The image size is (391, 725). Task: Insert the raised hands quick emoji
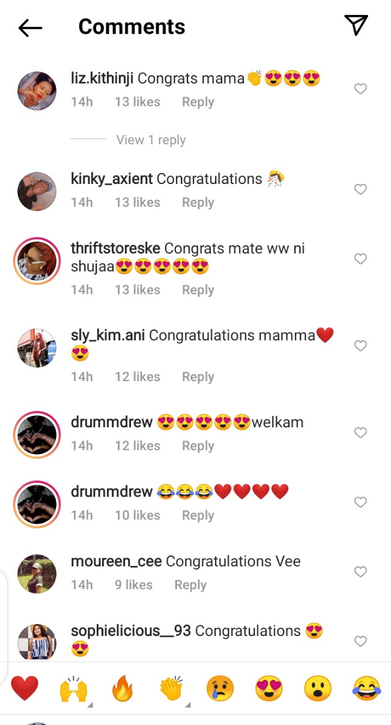coord(73,689)
